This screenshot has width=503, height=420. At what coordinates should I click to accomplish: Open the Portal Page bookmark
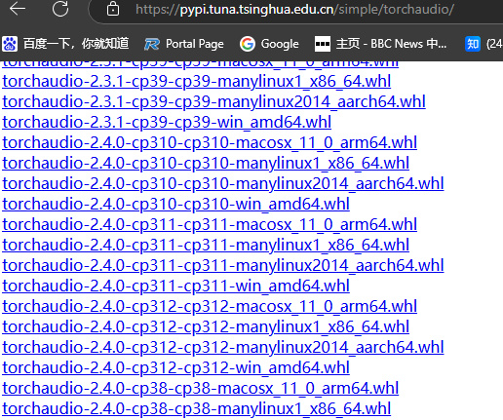(x=184, y=44)
